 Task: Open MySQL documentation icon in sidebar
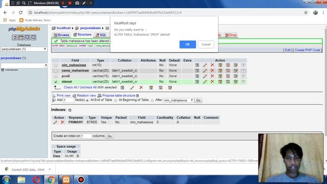click(33, 37)
